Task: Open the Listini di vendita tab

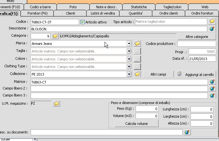Action: click(102, 13)
